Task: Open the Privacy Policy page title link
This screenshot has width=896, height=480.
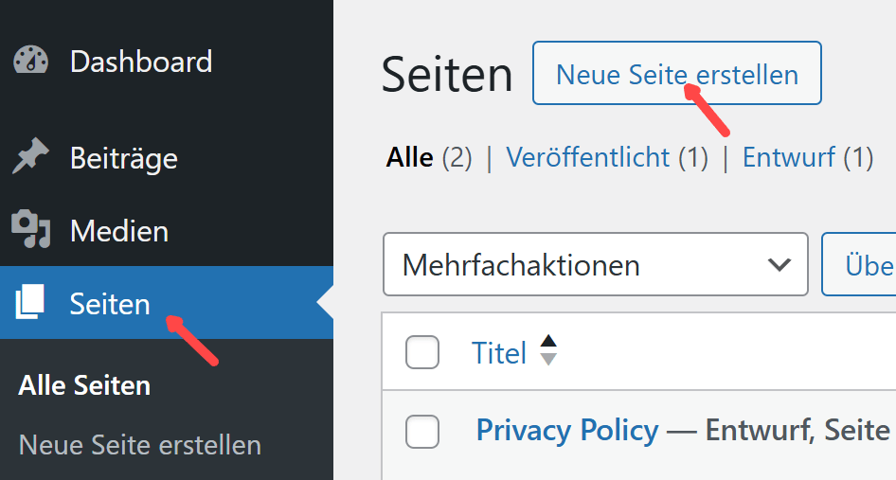Action: [x=566, y=431]
